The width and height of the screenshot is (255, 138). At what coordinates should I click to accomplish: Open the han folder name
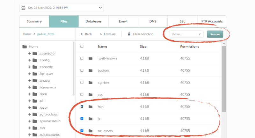pos(100,107)
